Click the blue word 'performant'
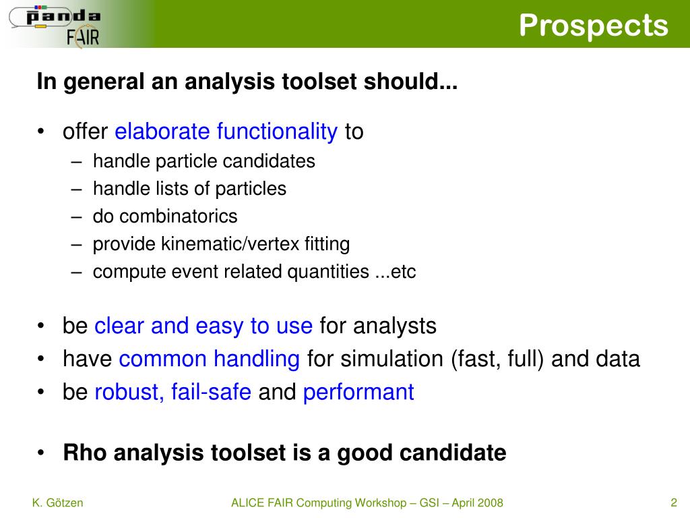The image size is (690, 518). pyautogui.click(x=358, y=392)
